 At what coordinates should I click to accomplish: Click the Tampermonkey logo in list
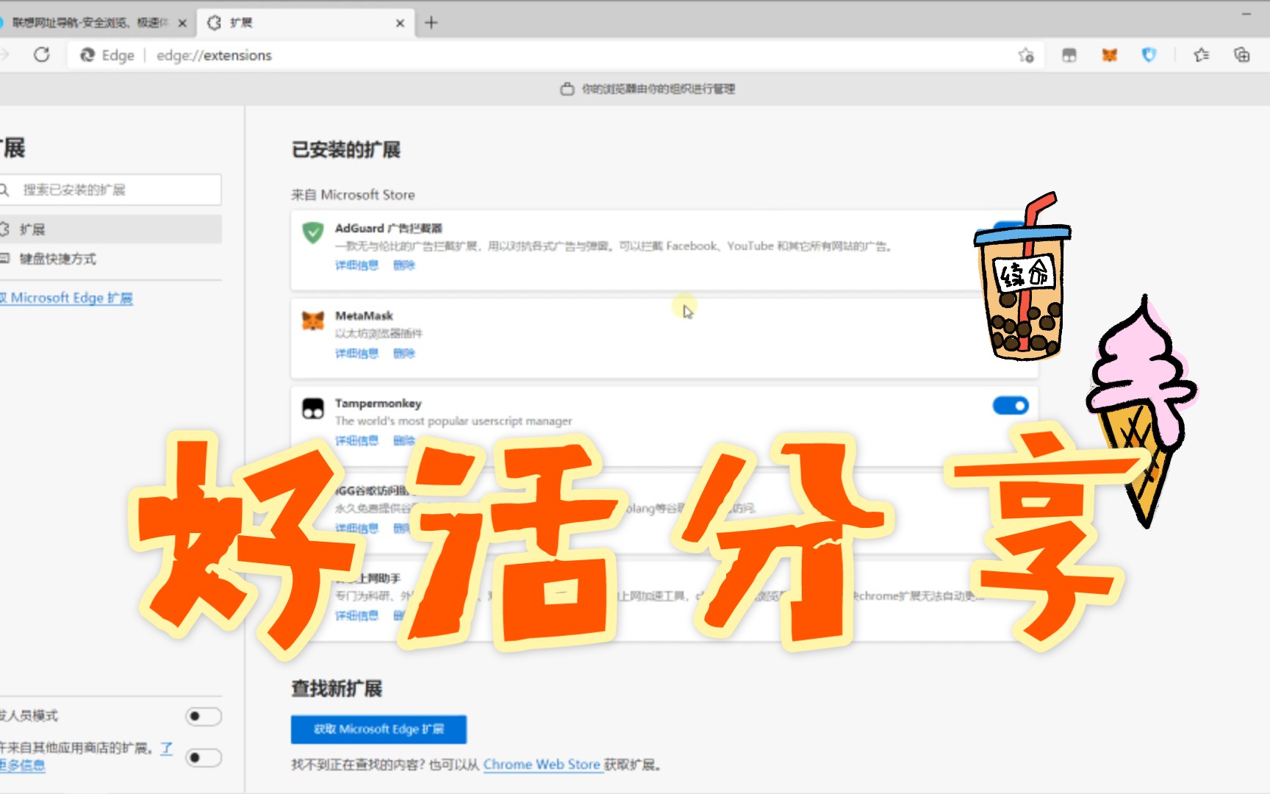coord(313,408)
